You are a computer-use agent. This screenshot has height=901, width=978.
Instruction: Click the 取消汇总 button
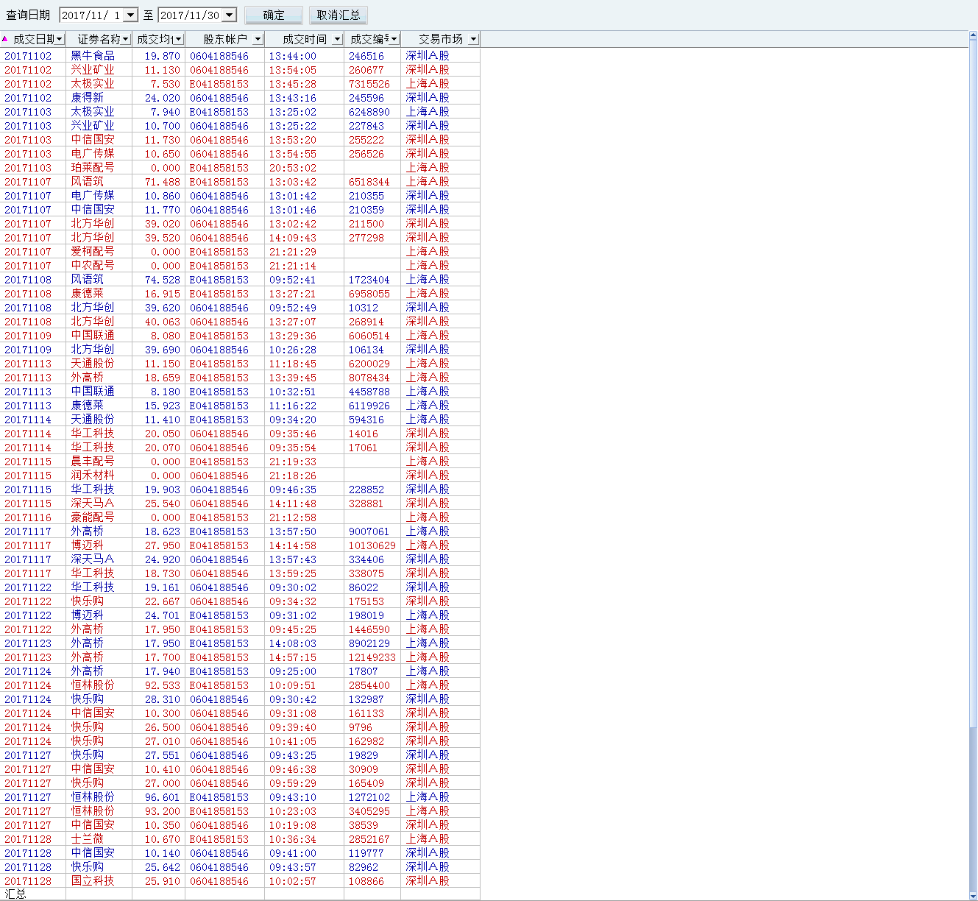[339, 15]
